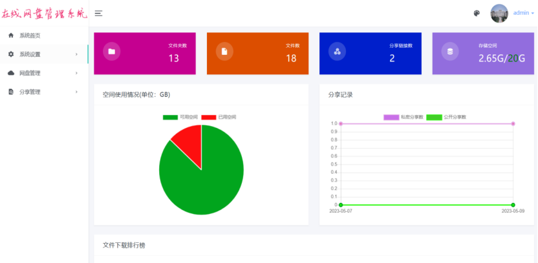Click the gear icon beside 系统设置

(x=11, y=54)
